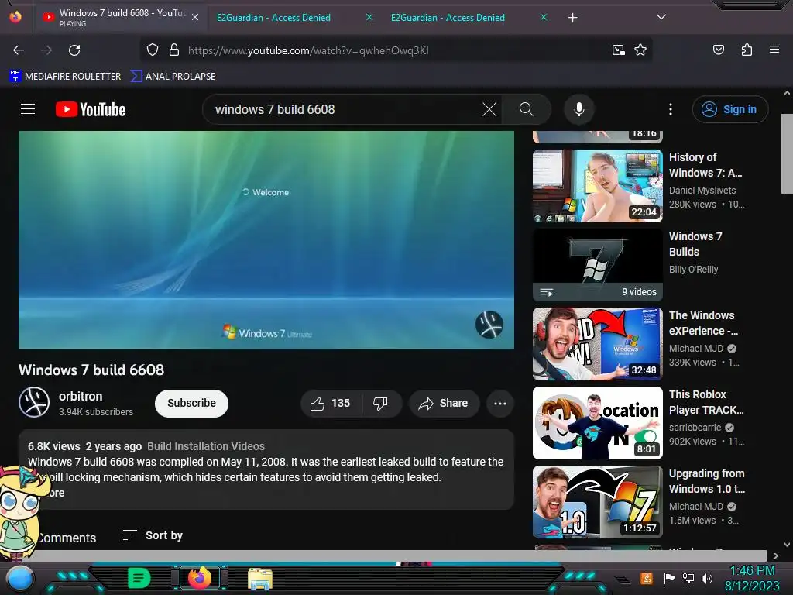
Task: Open Windows 7 Builds playlist thumbnail
Action: tap(597, 265)
